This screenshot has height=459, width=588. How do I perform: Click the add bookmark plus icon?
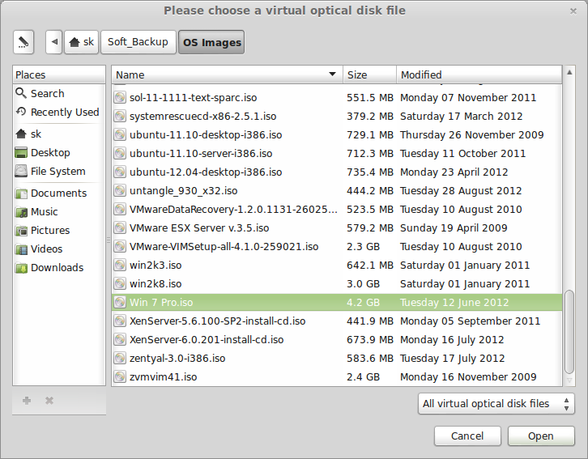(x=27, y=401)
